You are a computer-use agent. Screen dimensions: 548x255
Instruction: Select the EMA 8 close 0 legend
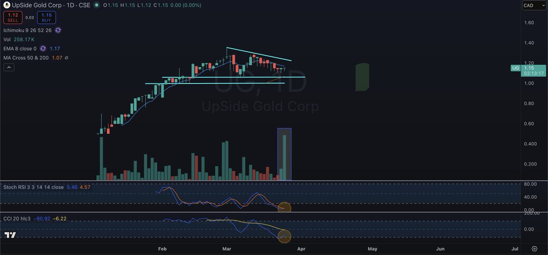point(20,48)
